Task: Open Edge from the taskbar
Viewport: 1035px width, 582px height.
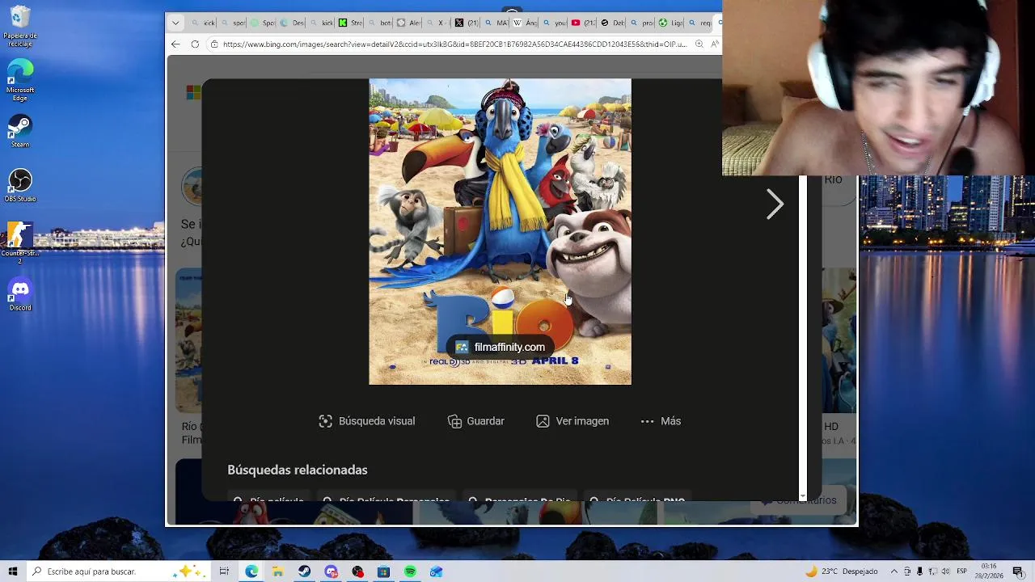Action: tap(251, 571)
